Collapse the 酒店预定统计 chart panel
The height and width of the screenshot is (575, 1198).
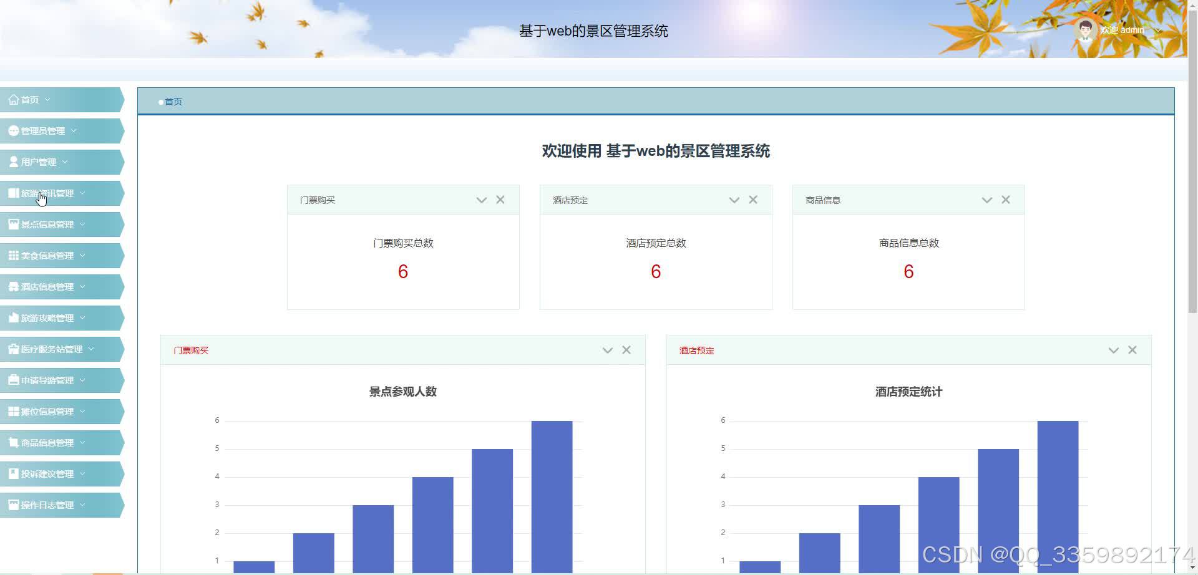(x=1114, y=350)
